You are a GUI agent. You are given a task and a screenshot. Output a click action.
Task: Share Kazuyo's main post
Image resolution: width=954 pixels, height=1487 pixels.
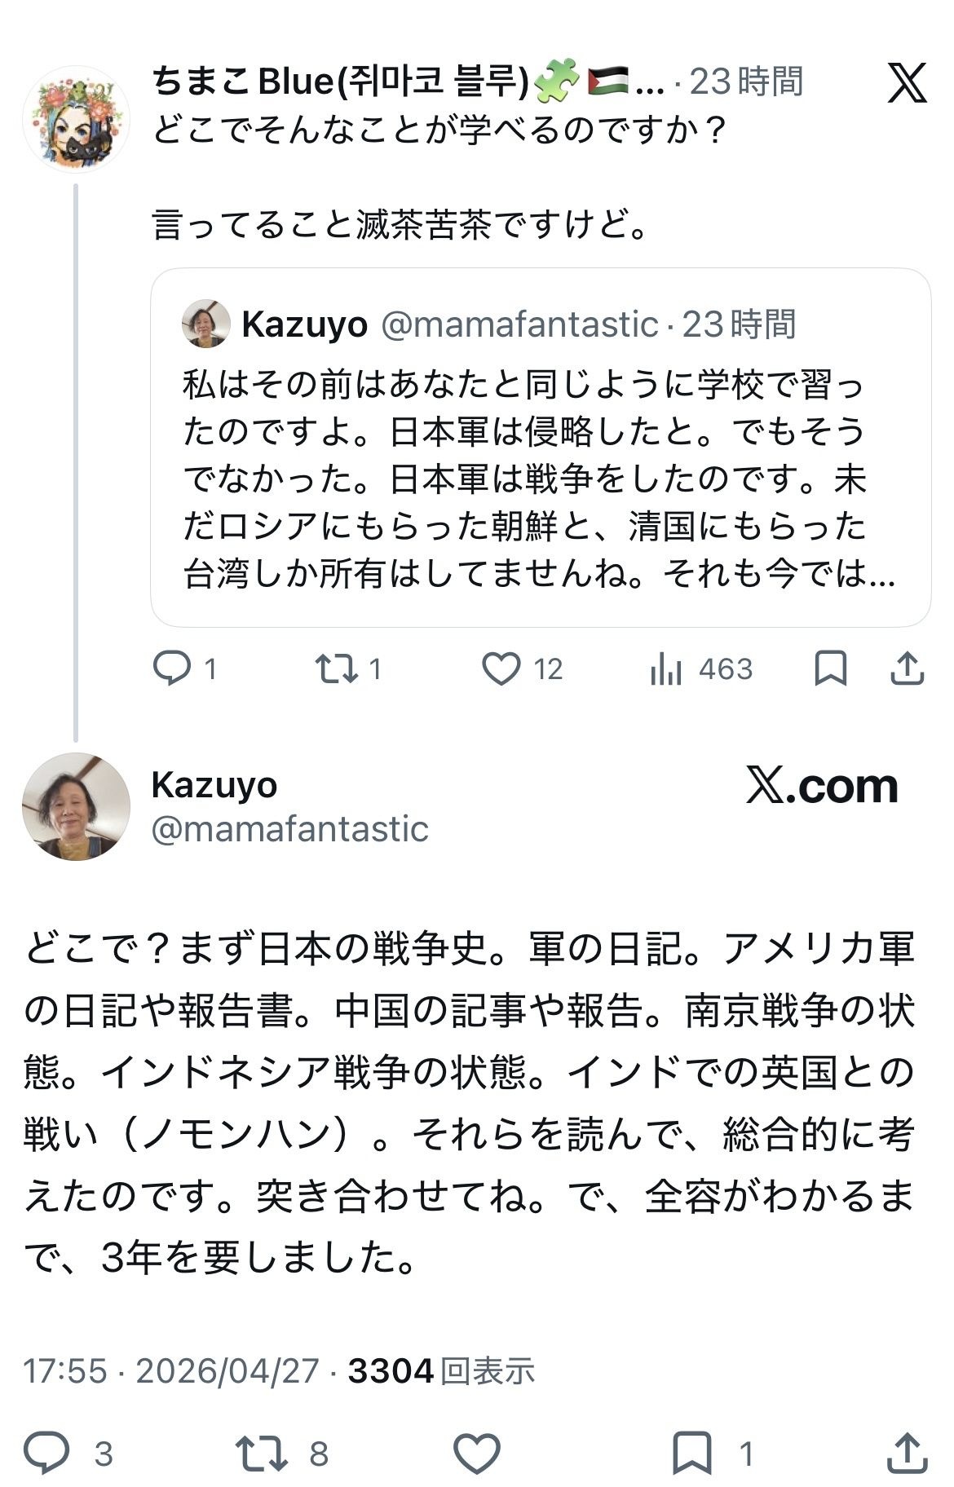pyautogui.click(x=907, y=1453)
